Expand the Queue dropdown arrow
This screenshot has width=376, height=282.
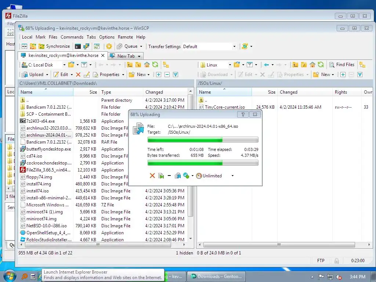click(x=141, y=46)
